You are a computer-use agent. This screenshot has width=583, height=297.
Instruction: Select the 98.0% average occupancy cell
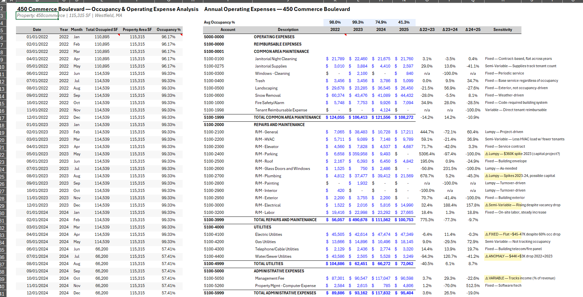pyautogui.click(x=335, y=22)
